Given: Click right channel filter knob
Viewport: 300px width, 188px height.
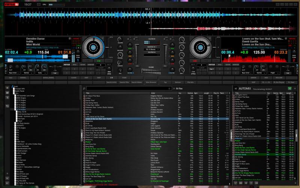Looking at the screenshot, I should click(172, 70).
